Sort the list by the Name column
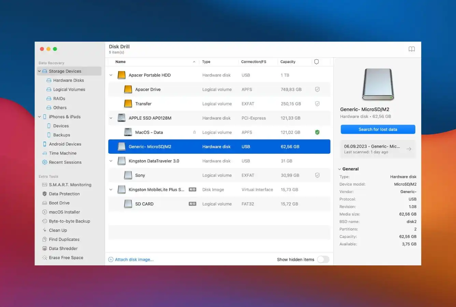The width and height of the screenshot is (456, 307). click(x=120, y=62)
